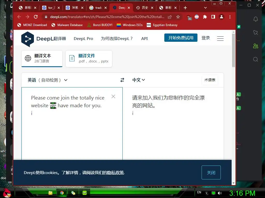Expand the 中文 target language dropdown
Screen dimensions: 265x198
(x=139, y=80)
